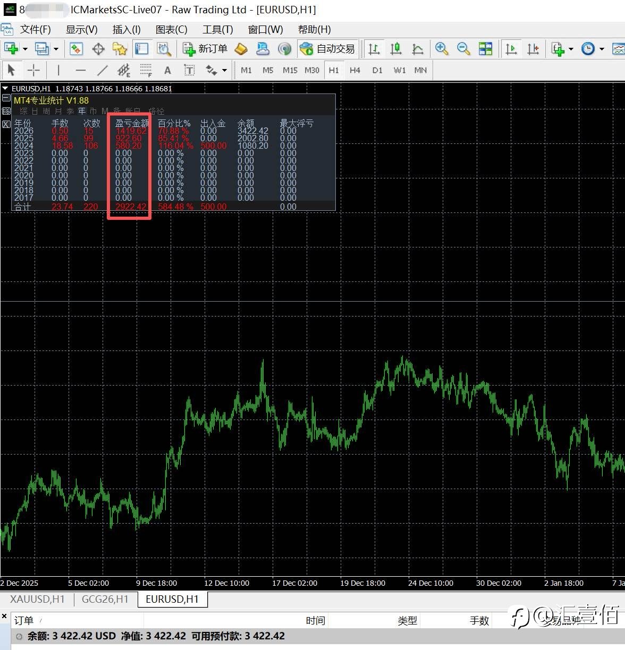625x650 pixels.
Task: Expand the new chart dropdown arrow
Action: pos(25,49)
